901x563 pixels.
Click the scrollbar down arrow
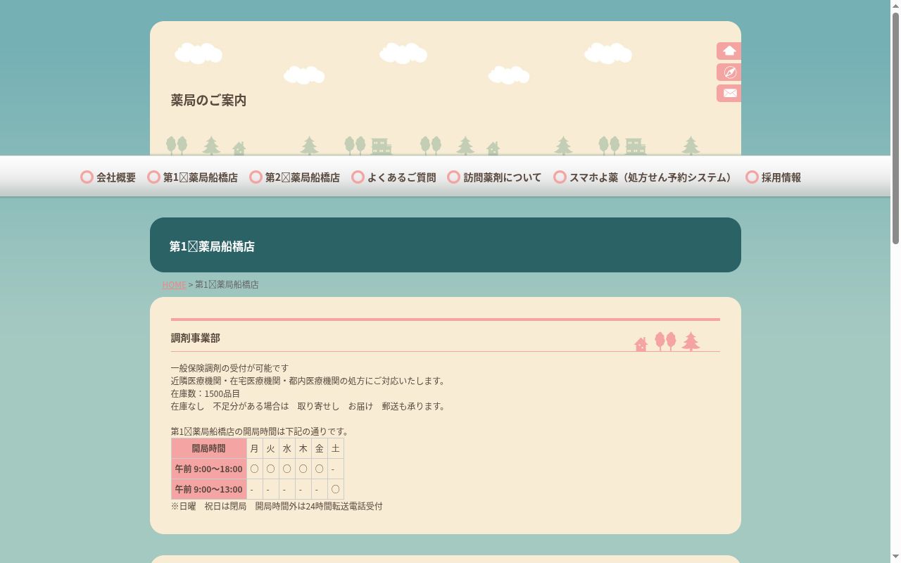(895, 557)
